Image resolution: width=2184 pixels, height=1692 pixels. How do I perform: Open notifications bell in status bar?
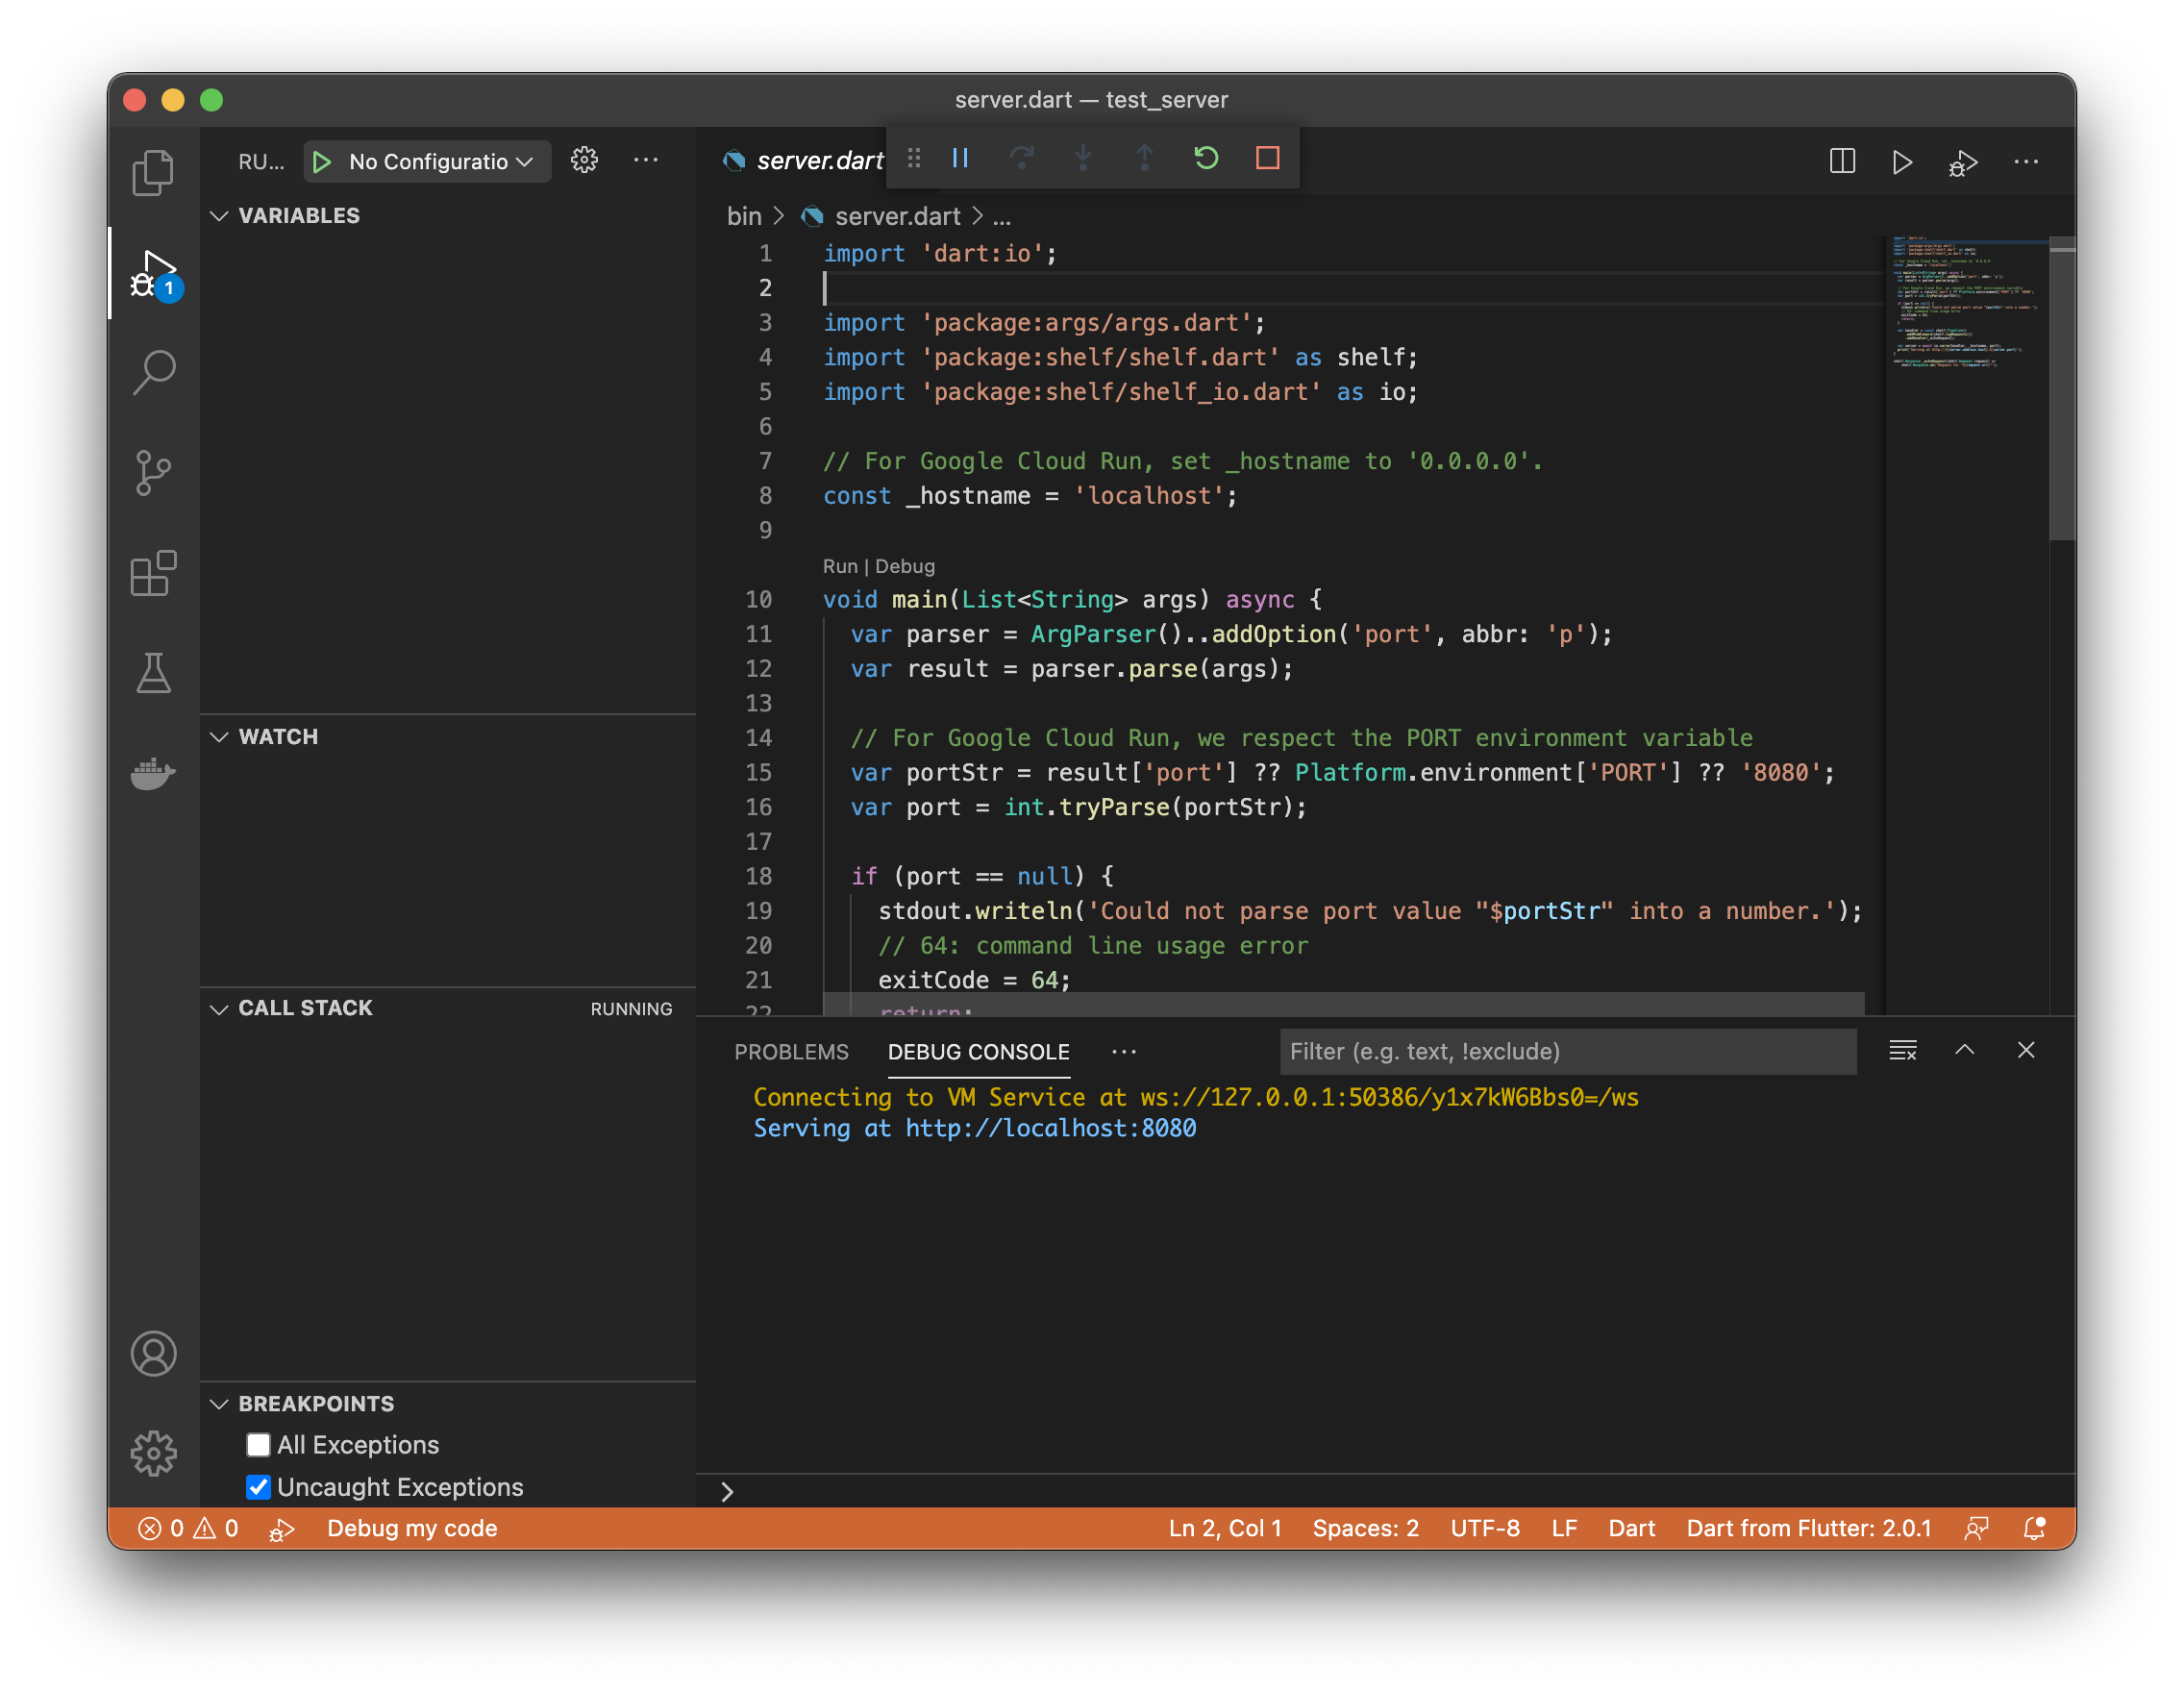point(2034,1528)
